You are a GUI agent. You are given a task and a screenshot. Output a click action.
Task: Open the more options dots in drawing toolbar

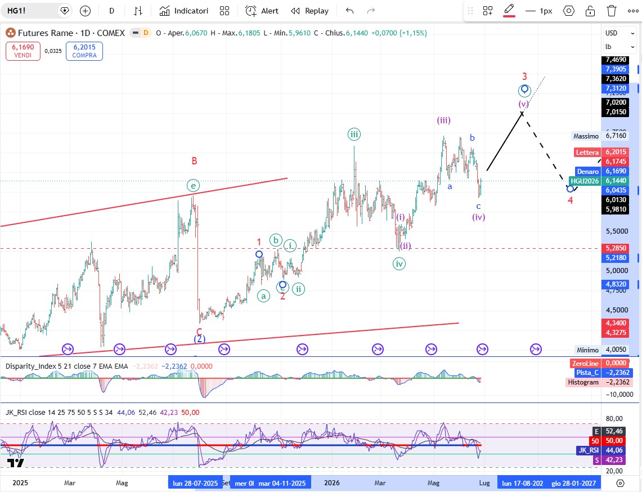(x=633, y=11)
